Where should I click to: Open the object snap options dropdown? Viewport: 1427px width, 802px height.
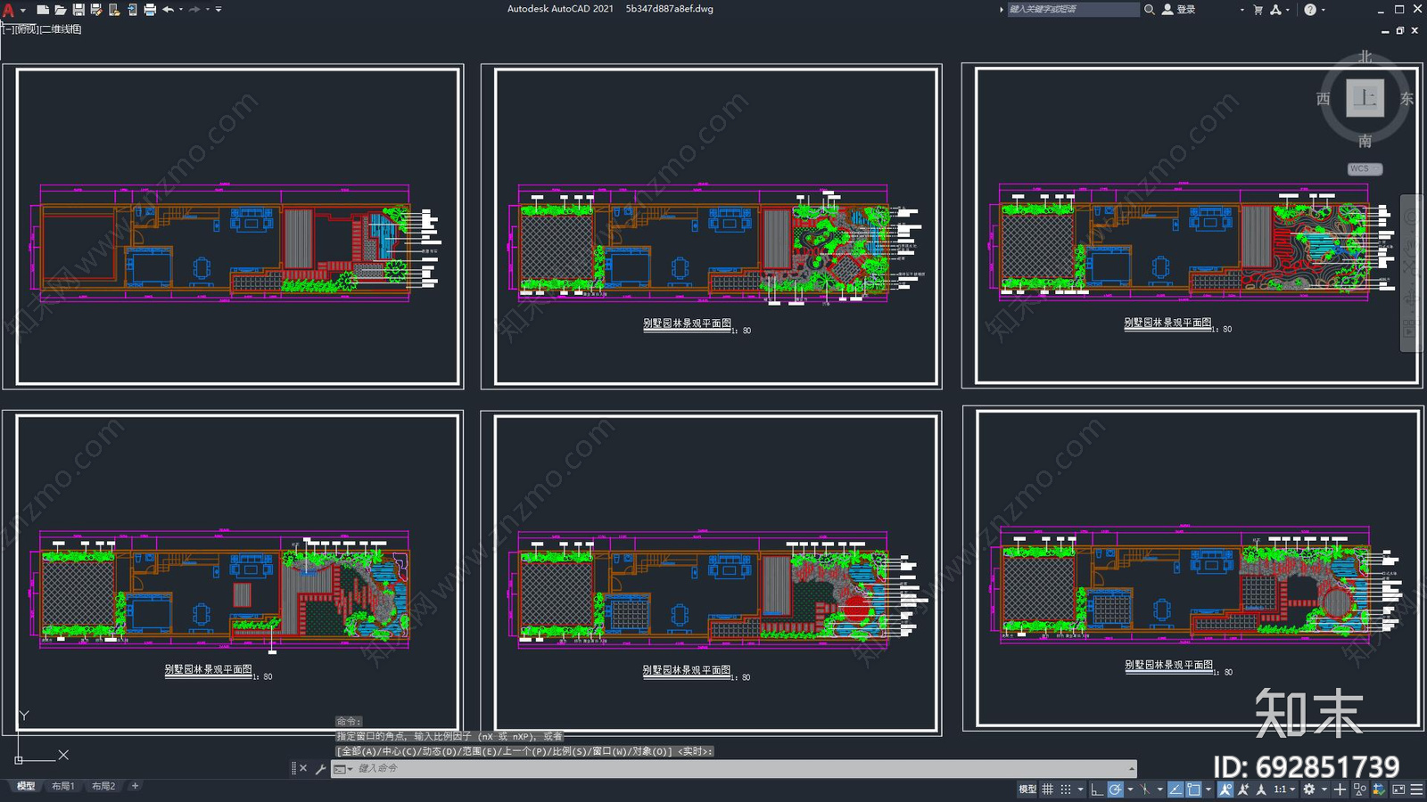pos(1208,790)
